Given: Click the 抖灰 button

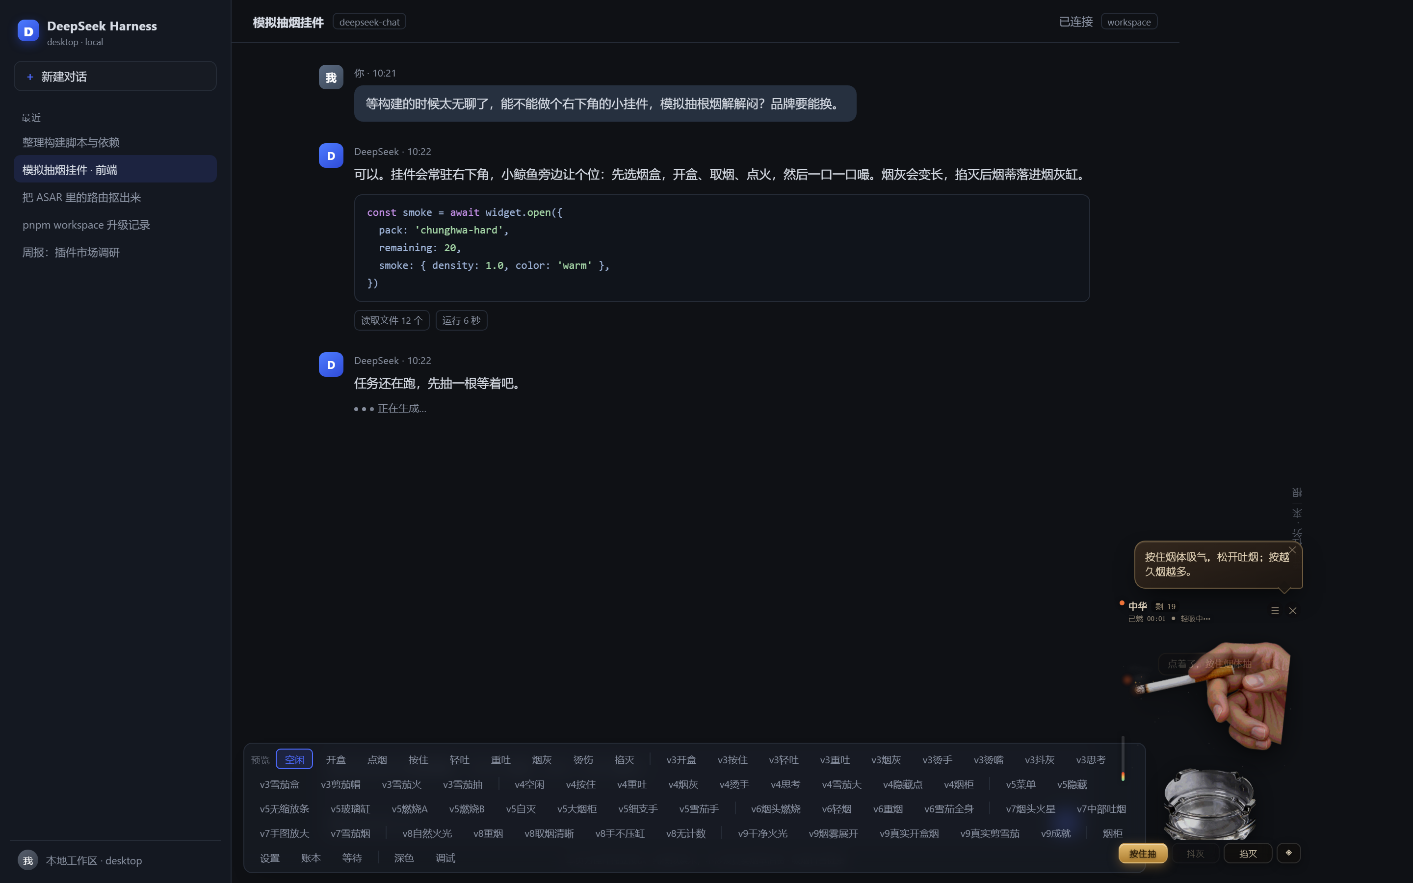Looking at the screenshot, I should 1195,853.
